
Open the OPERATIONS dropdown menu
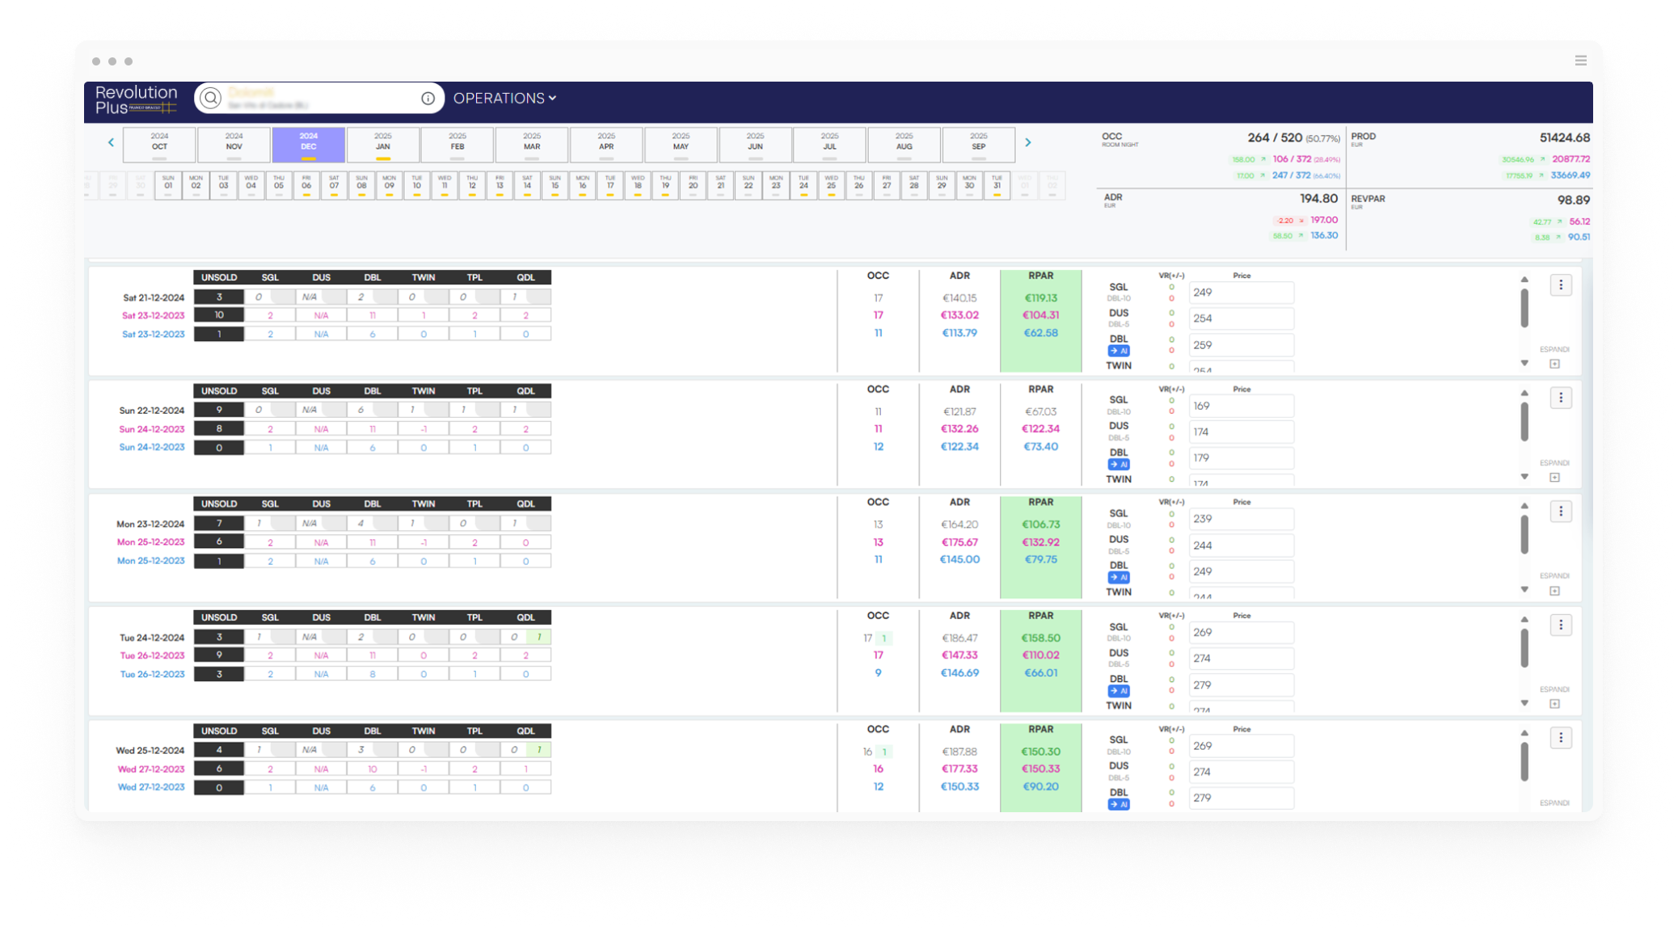(504, 98)
